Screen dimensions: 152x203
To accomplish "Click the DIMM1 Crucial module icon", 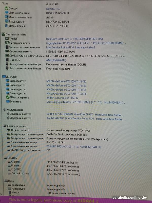I will pyautogui.click(x=7, y=56).
